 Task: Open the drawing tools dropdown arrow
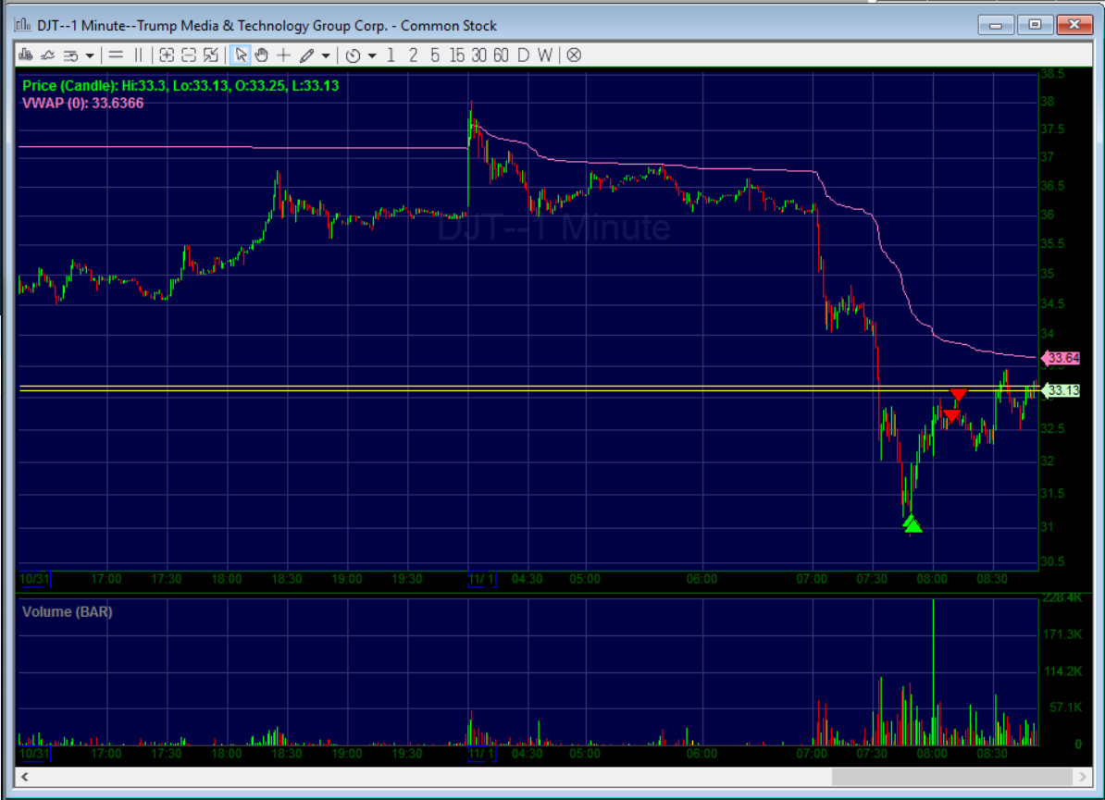(326, 55)
